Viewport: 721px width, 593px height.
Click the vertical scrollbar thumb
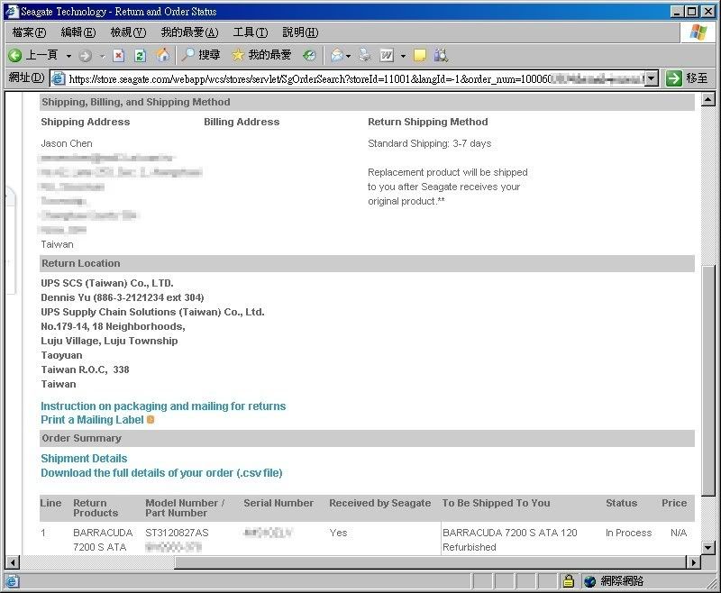[708, 380]
